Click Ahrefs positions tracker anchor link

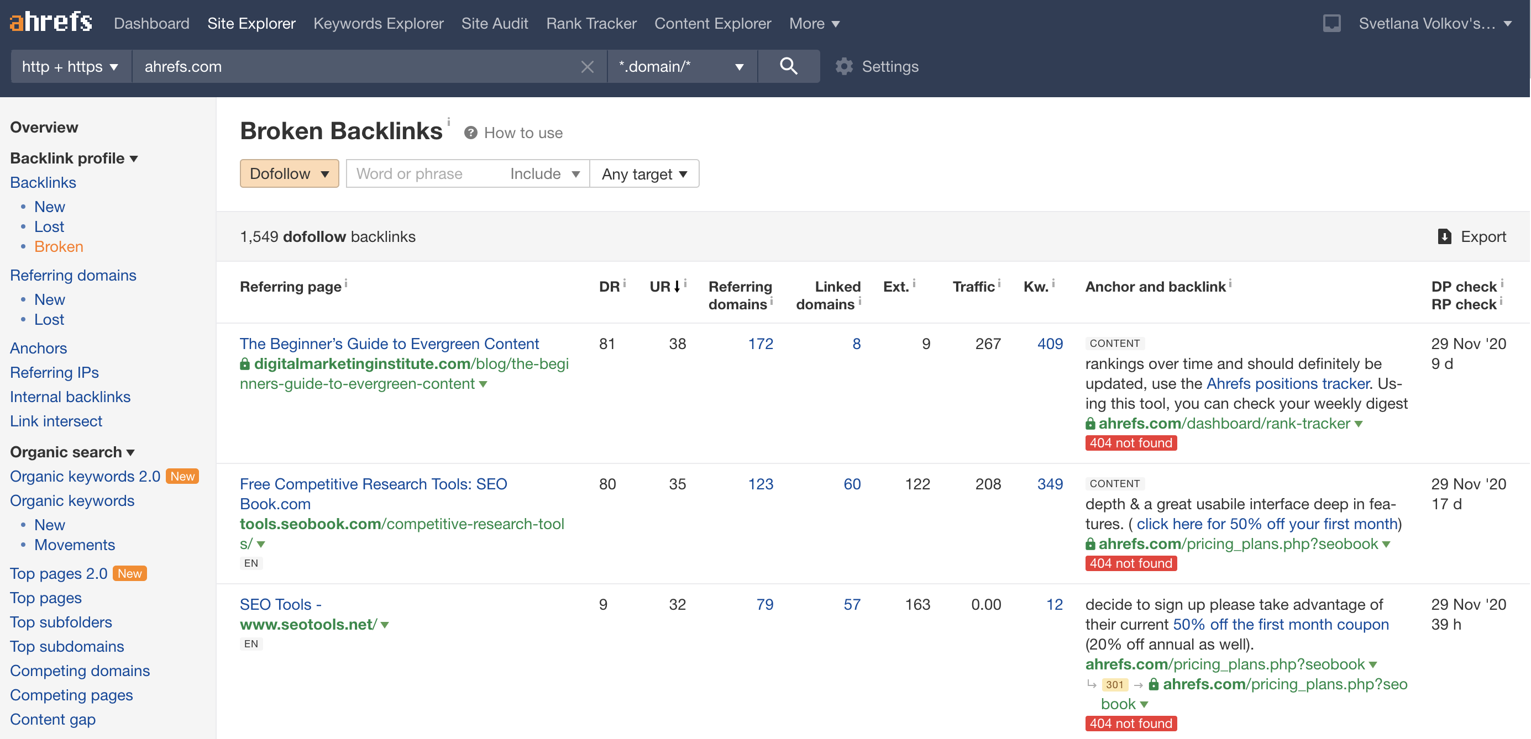[1288, 384]
